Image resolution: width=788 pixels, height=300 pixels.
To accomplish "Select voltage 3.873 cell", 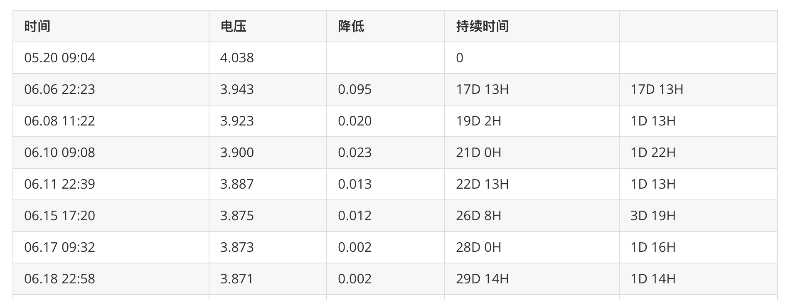I will [x=237, y=247].
